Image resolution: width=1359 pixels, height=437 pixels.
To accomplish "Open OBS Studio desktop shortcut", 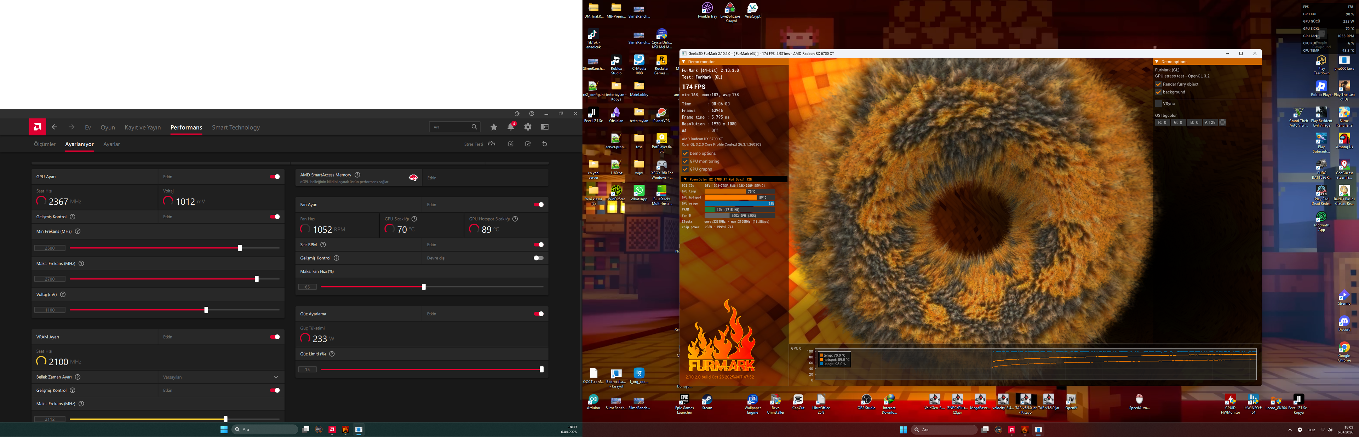I will click(866, 402).
